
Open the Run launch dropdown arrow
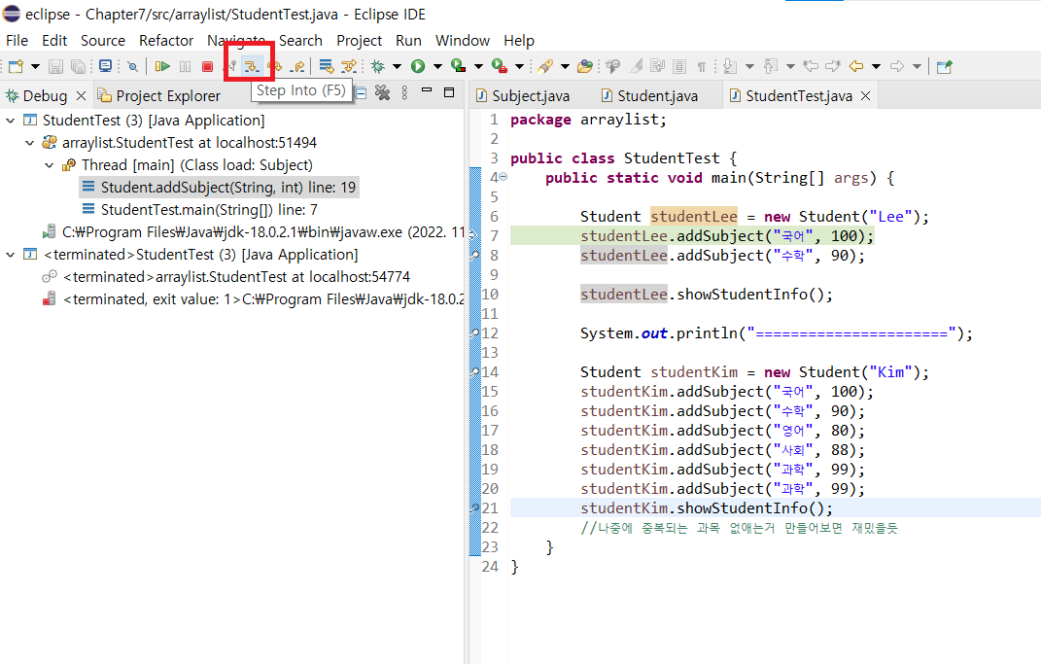pyautogui.click(x=437, y=66)
